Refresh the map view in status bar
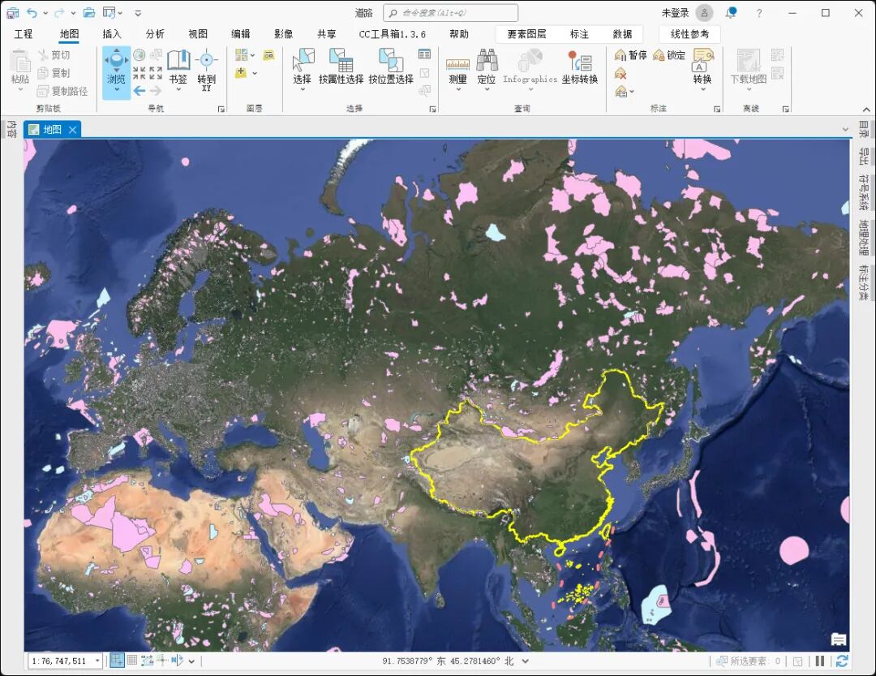Screen dimensions: 876x676 coord(842,661)
